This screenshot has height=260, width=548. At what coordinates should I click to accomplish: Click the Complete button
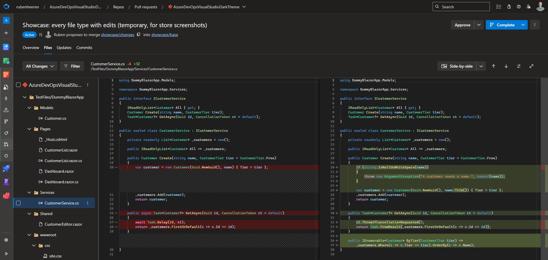pos(502,25)
